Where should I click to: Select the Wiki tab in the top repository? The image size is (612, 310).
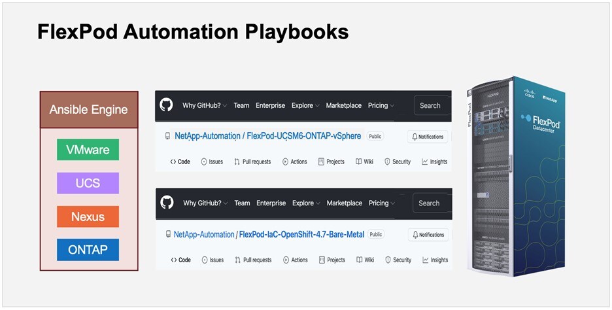tap(363, 162)
